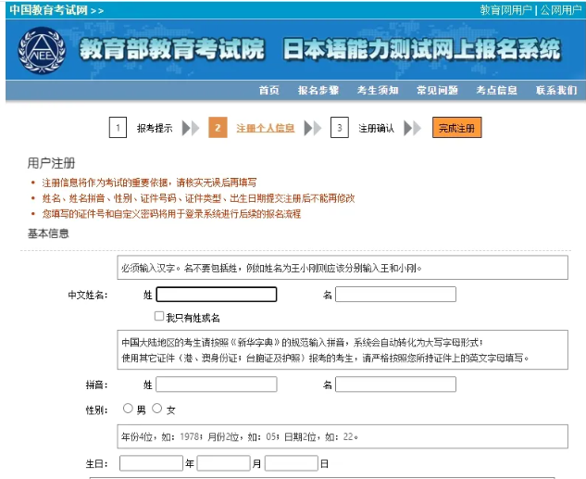Open the 常见问题 page

pos(437,90)
